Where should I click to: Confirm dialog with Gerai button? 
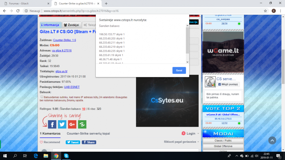tap(179, 70)
